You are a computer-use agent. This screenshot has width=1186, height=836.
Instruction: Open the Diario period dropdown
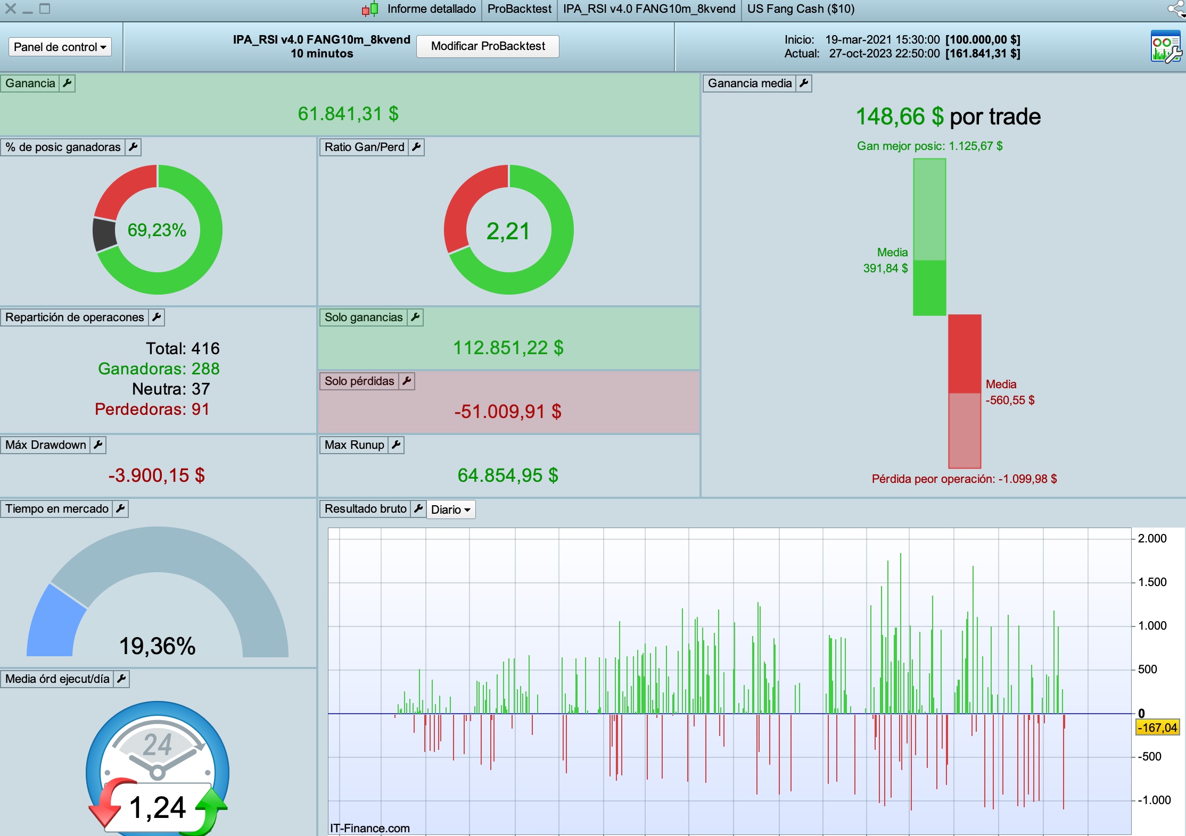451,509
